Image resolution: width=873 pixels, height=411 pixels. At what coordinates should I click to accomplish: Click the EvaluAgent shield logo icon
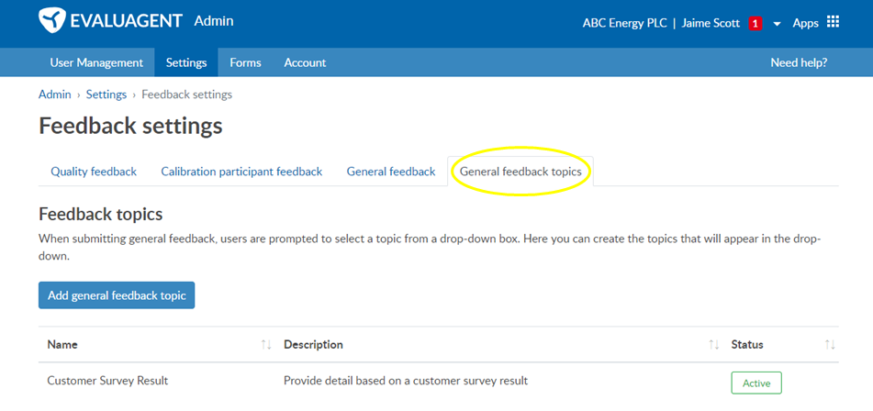[x=51, y=22]
